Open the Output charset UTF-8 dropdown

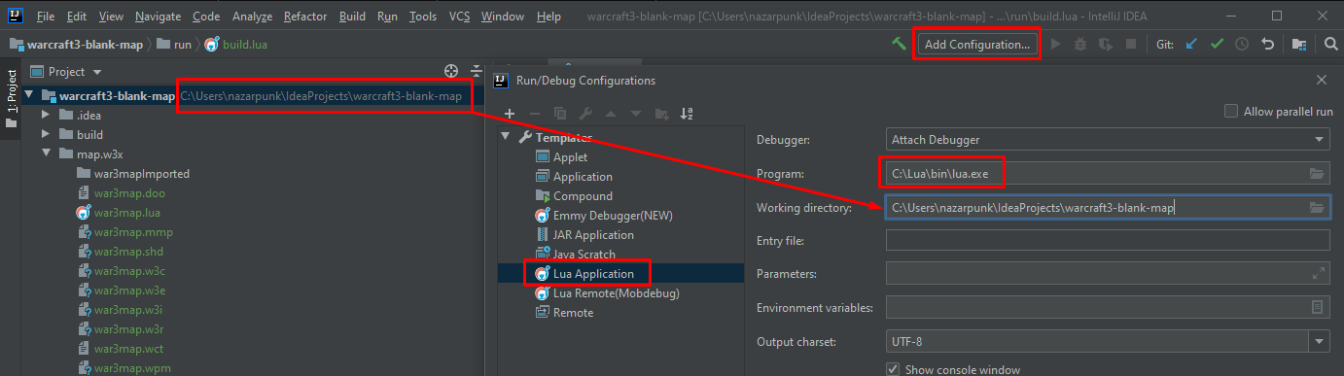coord(1108,341)
